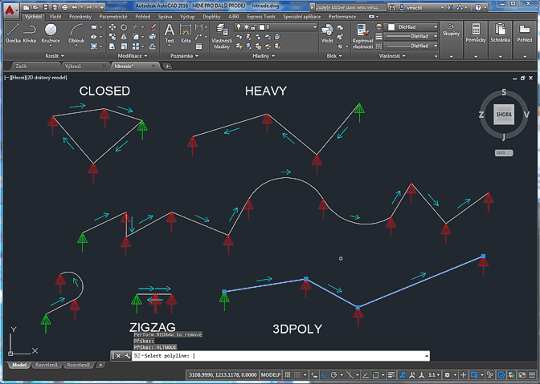Switch to the Výkres1 drawing tab

(x=84, y=66)
